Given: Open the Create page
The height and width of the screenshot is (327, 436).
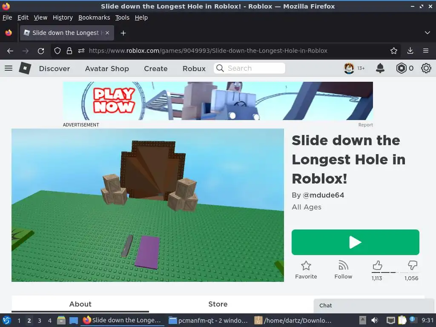Looking at the screenshot, I should pos(156,69).
